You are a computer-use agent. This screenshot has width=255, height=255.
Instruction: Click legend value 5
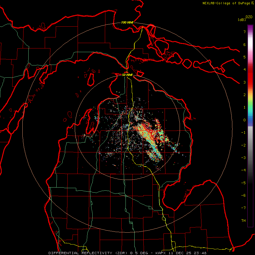click(x=245, y=57)
